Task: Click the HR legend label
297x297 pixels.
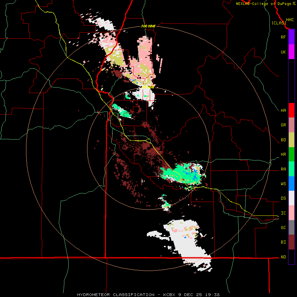Action: coord(283,154)
